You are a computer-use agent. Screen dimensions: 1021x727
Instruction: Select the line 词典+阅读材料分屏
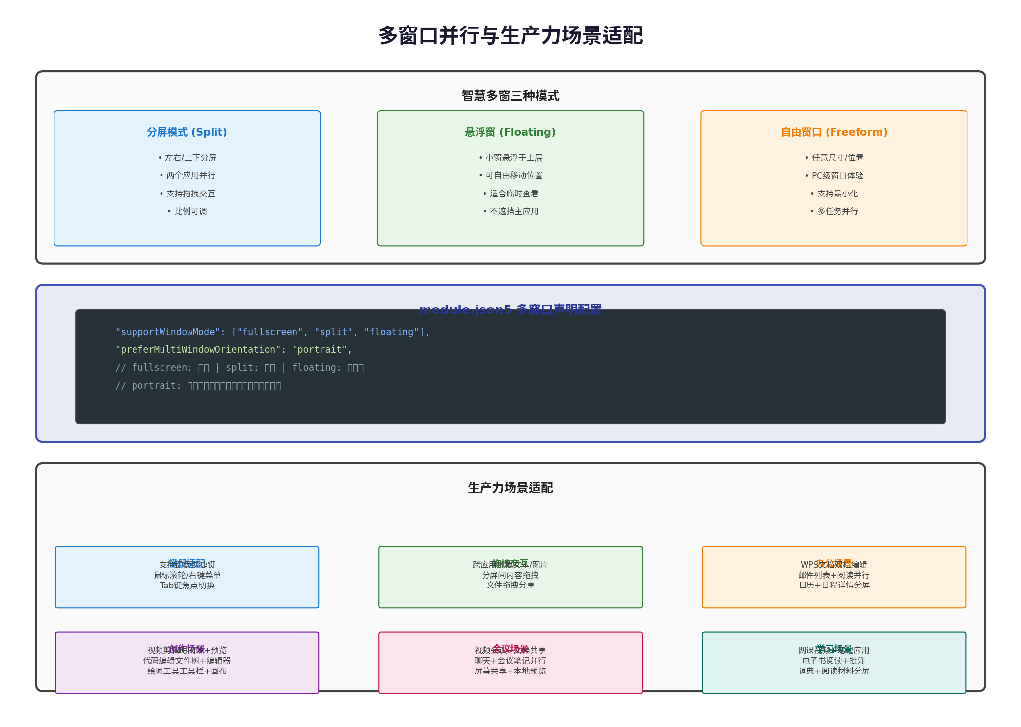834,671
